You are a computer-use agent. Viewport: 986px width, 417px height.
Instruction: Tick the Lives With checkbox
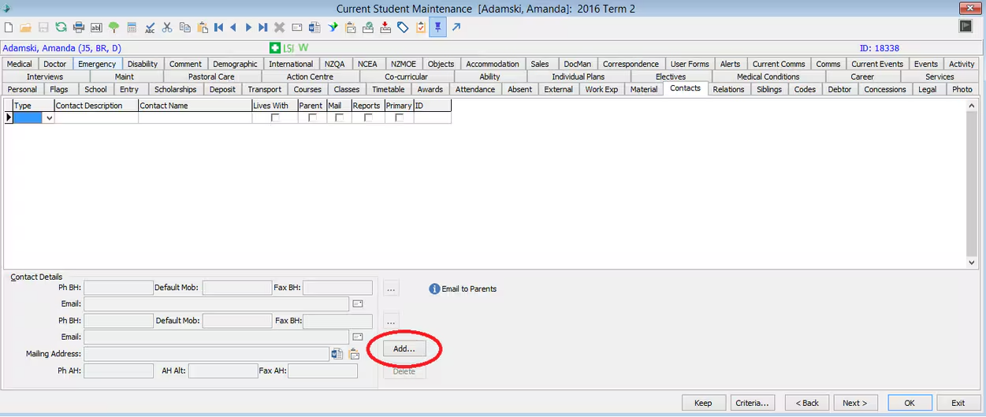(x=275, y=117)
